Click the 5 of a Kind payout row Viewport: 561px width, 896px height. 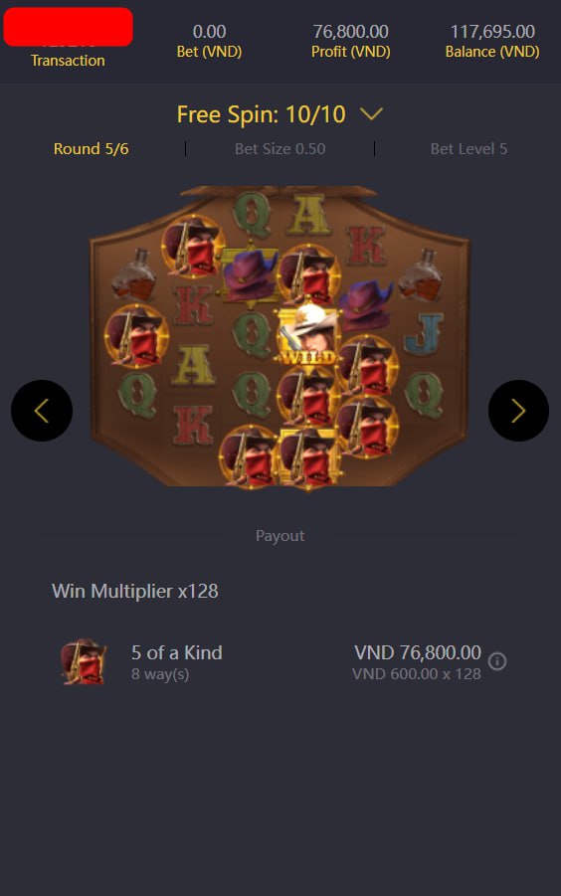coord(280,661)
